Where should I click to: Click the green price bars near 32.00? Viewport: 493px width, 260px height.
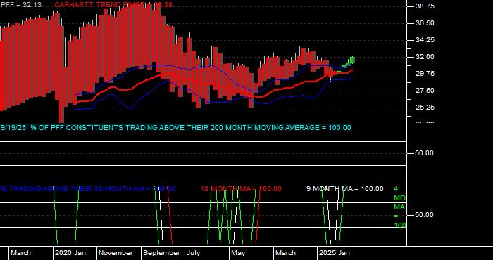coord(349,63)
